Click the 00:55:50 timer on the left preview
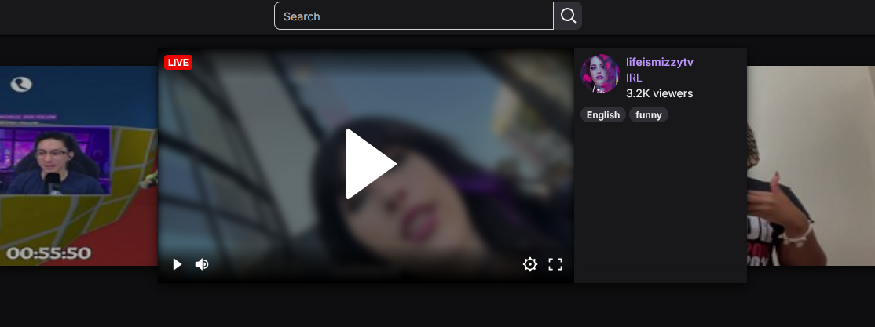 (x=49, y=253)
